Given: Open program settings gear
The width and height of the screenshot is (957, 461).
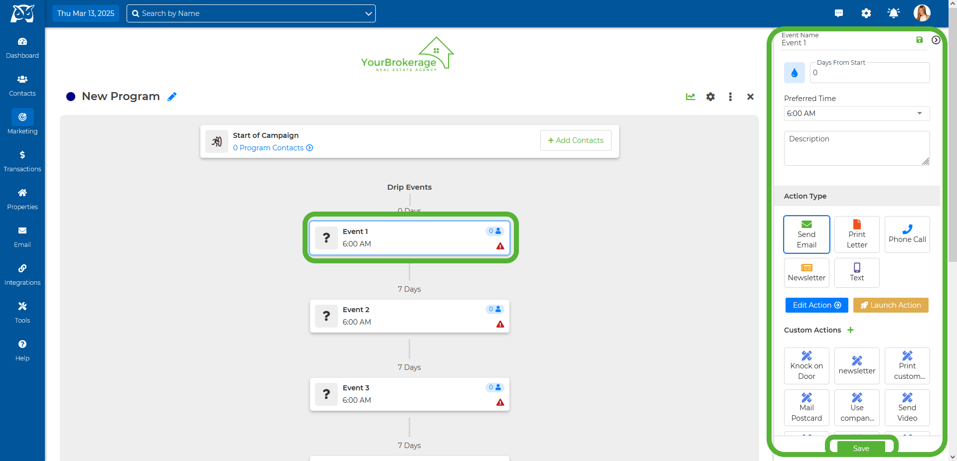Looking at the screenshot, I should (710, 97).
